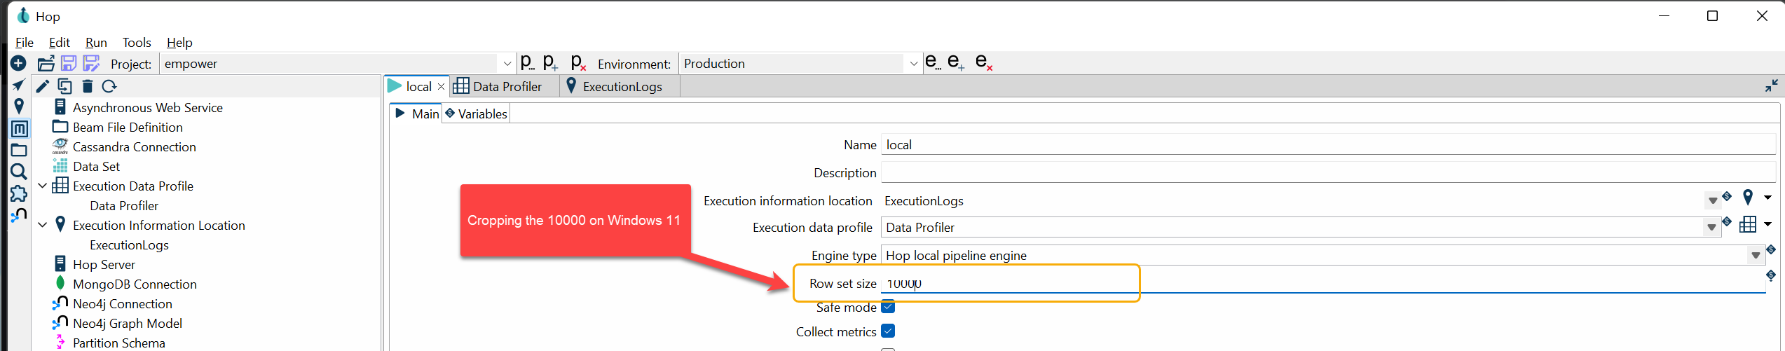Click the add environment icon

click(956, 62)
